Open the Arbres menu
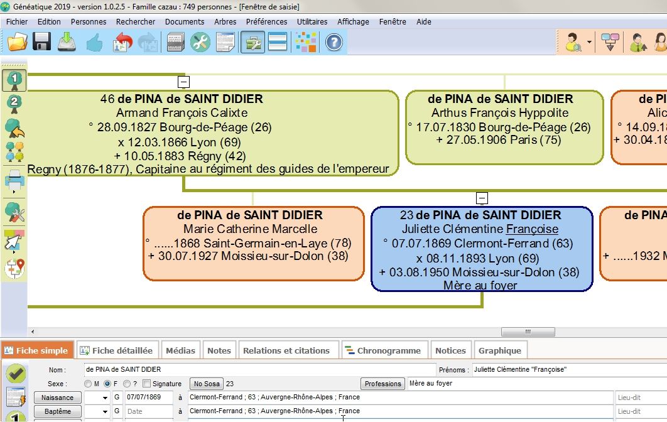This screenshot has height=422, width=667. (x=225, y=21)
